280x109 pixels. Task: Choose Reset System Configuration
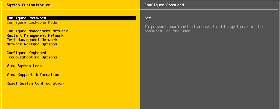35,83
